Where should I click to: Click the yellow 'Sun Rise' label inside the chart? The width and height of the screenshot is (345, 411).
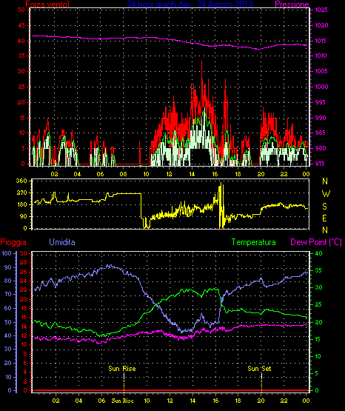(122, 369)
